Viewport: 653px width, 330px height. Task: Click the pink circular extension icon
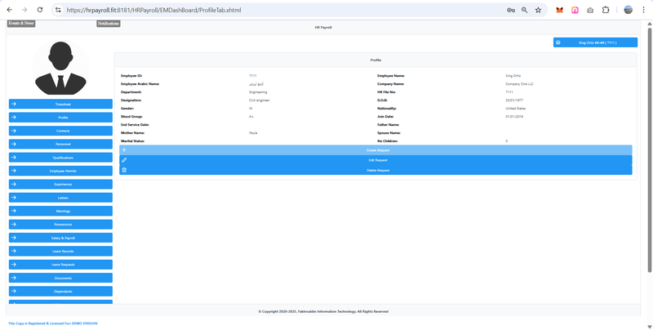(575, 10)
